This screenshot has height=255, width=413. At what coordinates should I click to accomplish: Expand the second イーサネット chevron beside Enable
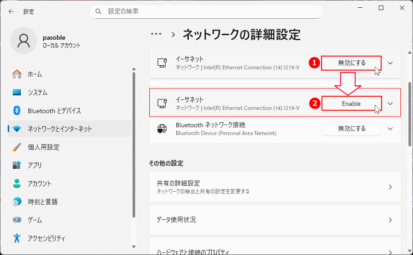[x=390, y=104]
